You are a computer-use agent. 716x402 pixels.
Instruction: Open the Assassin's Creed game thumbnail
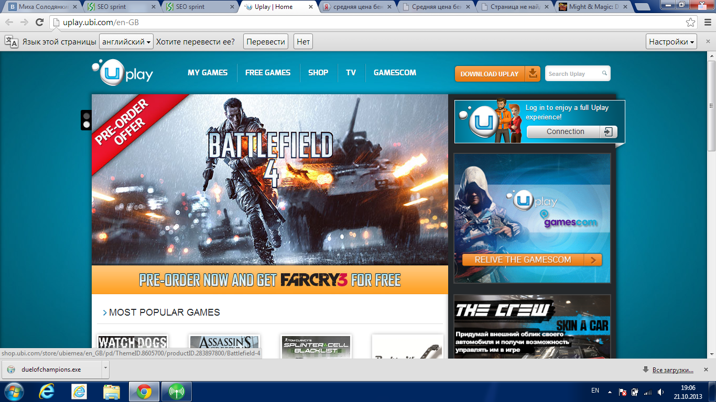point(224,346)
